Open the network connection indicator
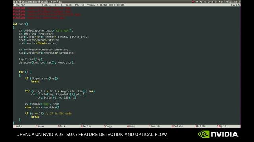Viewport: 254px width, 142px height. tap(201, 2)
